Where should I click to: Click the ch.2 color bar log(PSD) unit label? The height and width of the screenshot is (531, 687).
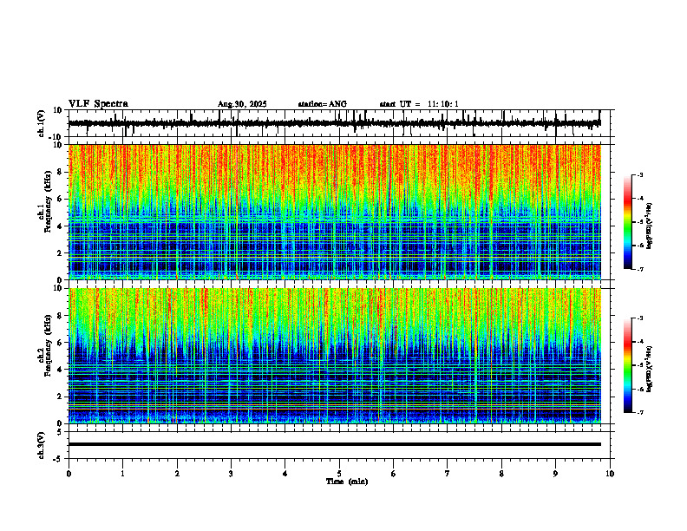(x=650, y=370)
